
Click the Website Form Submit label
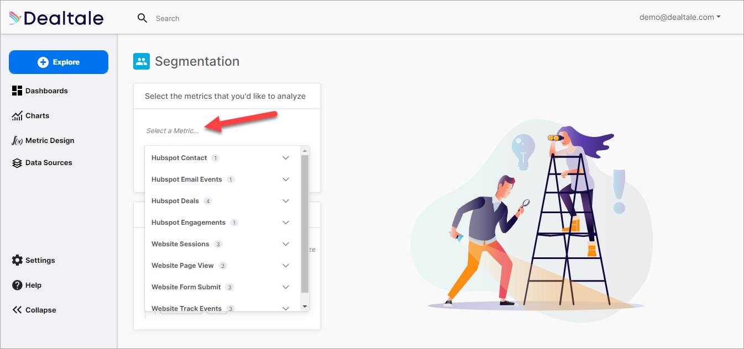pos(186,287)
